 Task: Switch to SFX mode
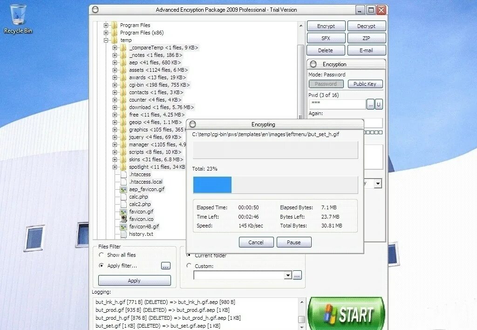pos(326,38)
